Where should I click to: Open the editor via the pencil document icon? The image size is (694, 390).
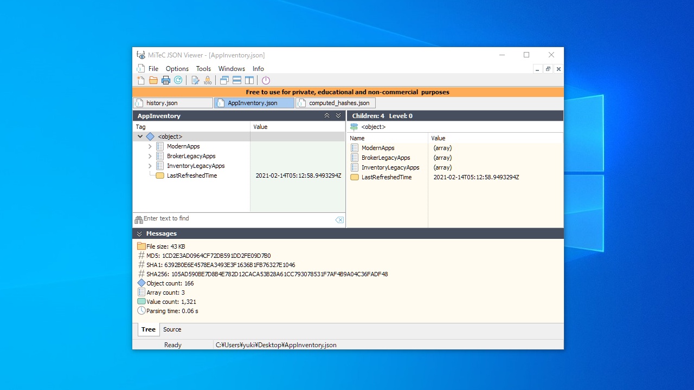click(195, 80)
